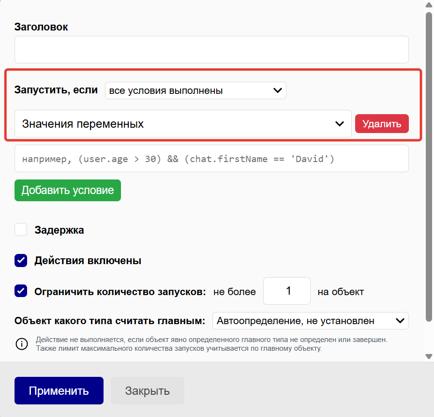The image size is (434, 417).
Task: Click the Действия включены label text
Action: 88,261
